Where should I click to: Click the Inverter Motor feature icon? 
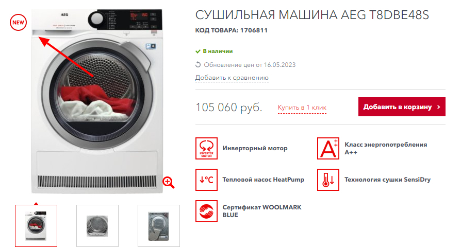coord(206,148)
